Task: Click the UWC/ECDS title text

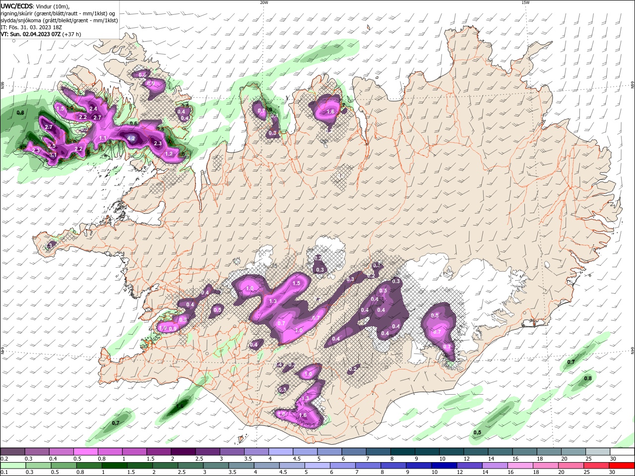Action: coord(17,5)
